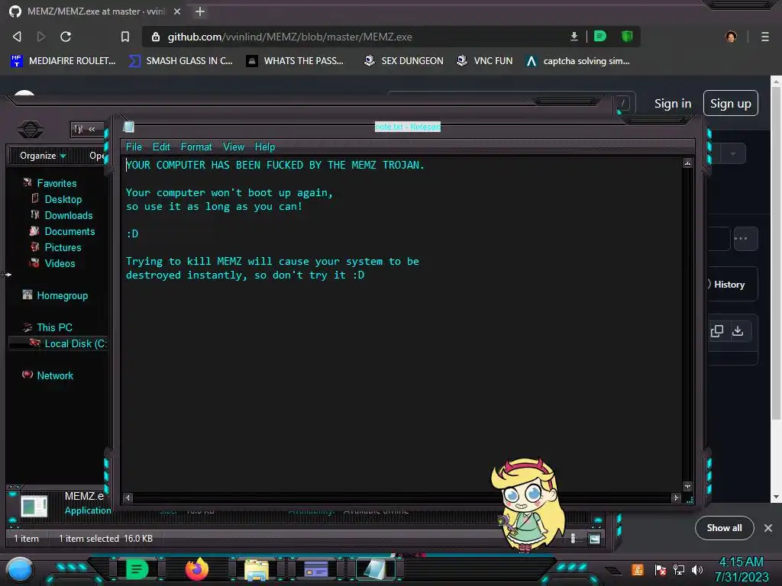
Task: Open the three-dots more options button
Action: (x=745, y=239)
